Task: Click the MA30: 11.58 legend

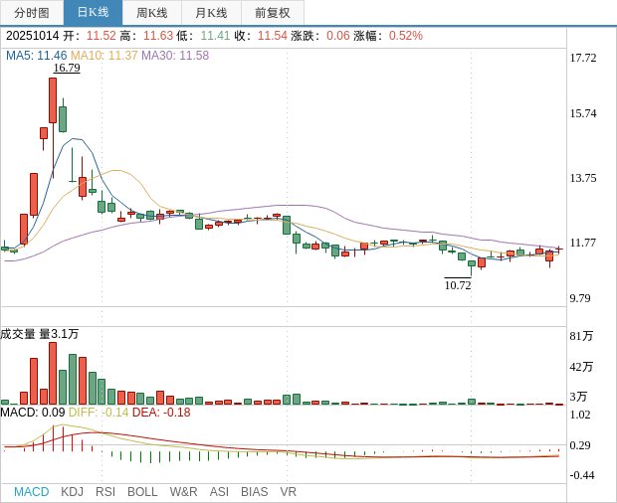Action: [175, 56]
